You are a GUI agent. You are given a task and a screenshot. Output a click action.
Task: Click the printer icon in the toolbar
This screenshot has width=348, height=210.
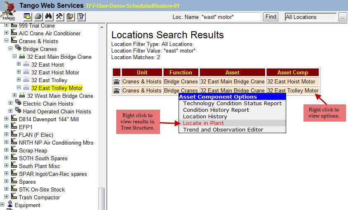point(38,16)
